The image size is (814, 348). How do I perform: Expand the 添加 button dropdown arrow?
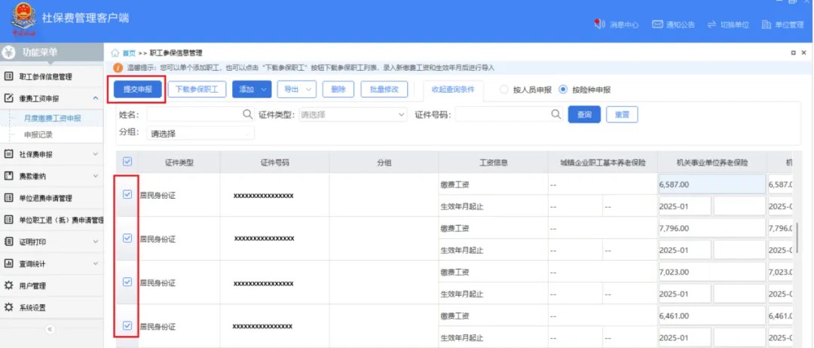coord(264,89)
